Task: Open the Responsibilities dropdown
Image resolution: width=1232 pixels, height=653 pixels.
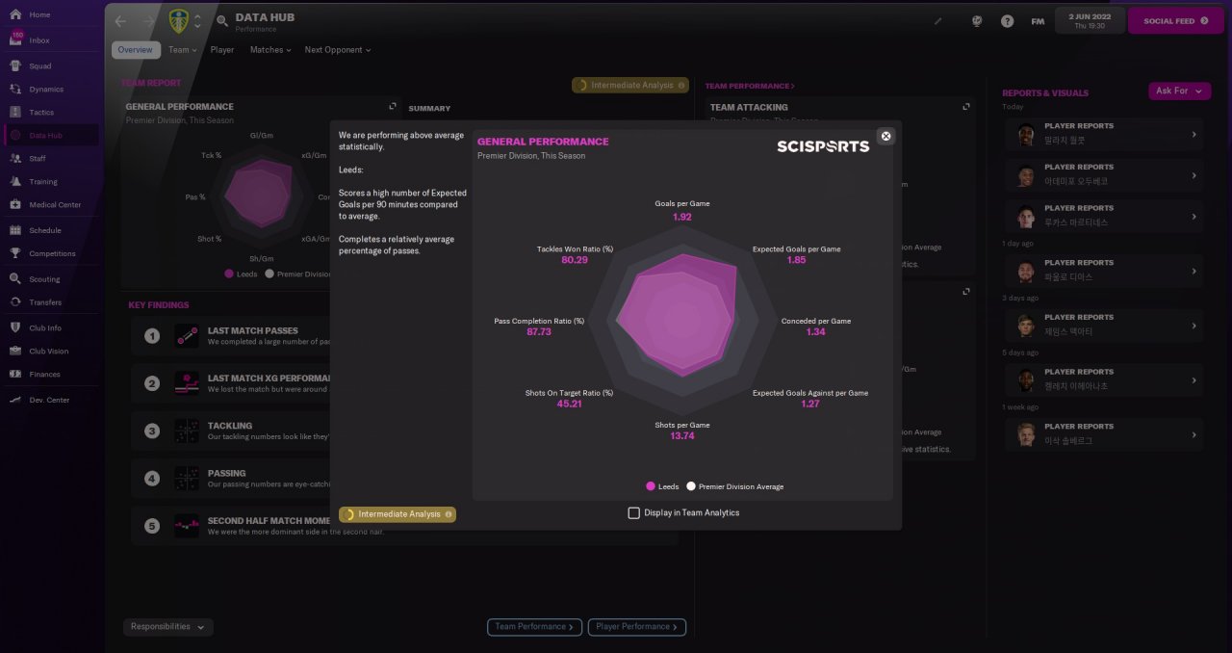Action: pyautogui.click(x=168, y=627)
